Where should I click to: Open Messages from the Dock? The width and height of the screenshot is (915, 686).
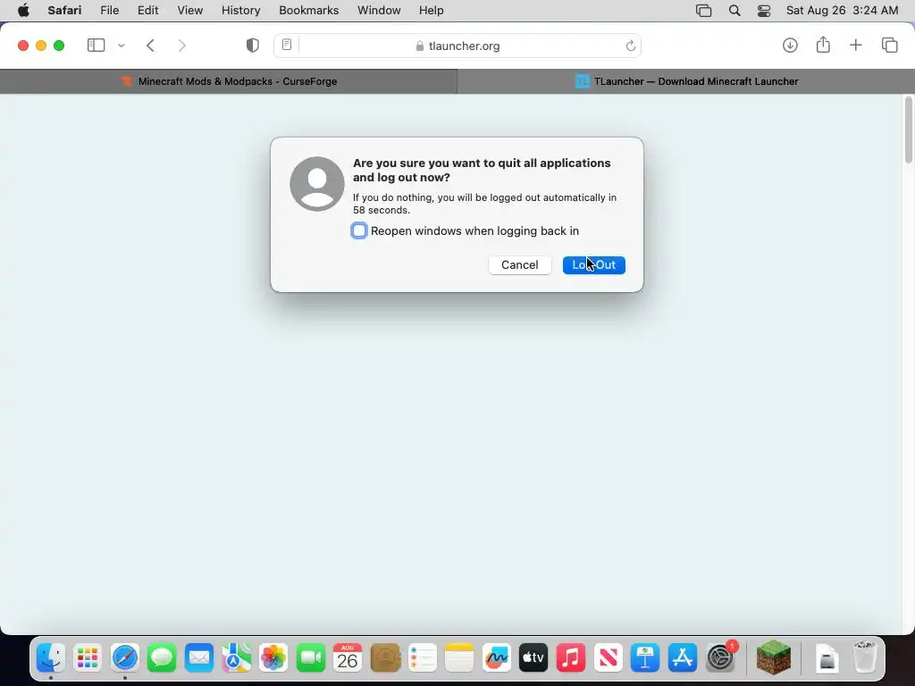(x=162, y=658)
